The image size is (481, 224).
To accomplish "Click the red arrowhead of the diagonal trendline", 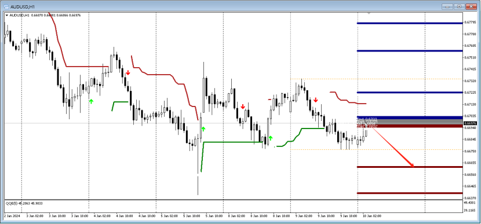I will click(x=411, y=166).
